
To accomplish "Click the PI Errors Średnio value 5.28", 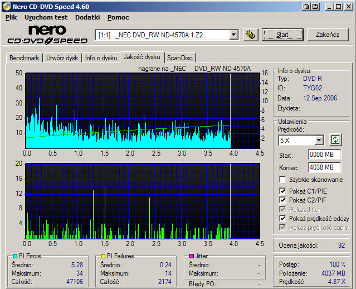I will pos(77,265).
